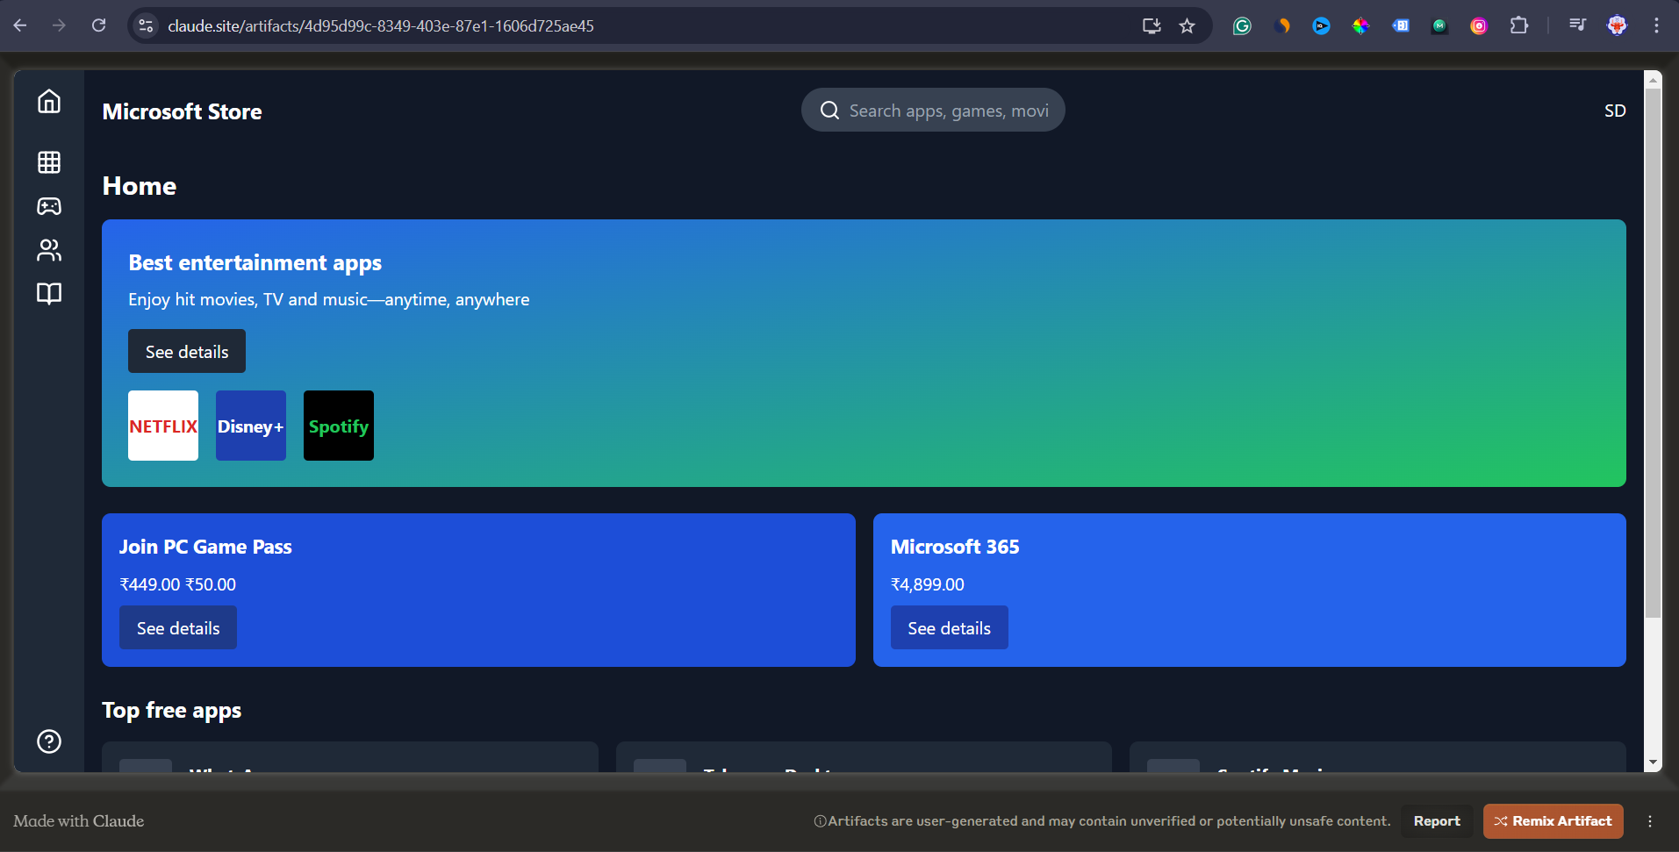1679x852 pixels.
Task: Open the artifact footer three-dot menu
Action: (1650, 821)
